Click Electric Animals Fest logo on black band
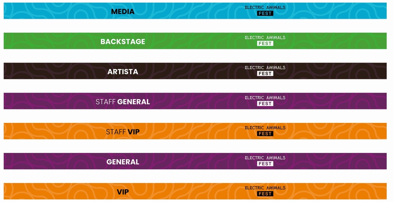394x202 pixels. click(x=265, y=71)
